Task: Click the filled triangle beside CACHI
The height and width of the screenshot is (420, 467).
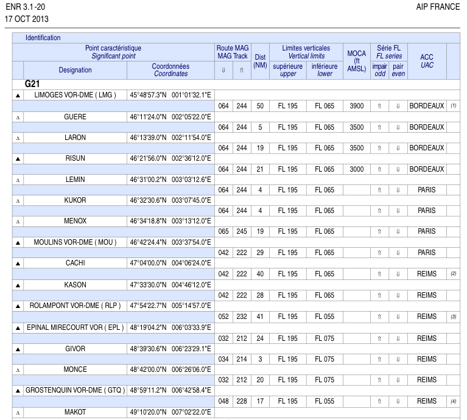Action: [x=18, y=264]
